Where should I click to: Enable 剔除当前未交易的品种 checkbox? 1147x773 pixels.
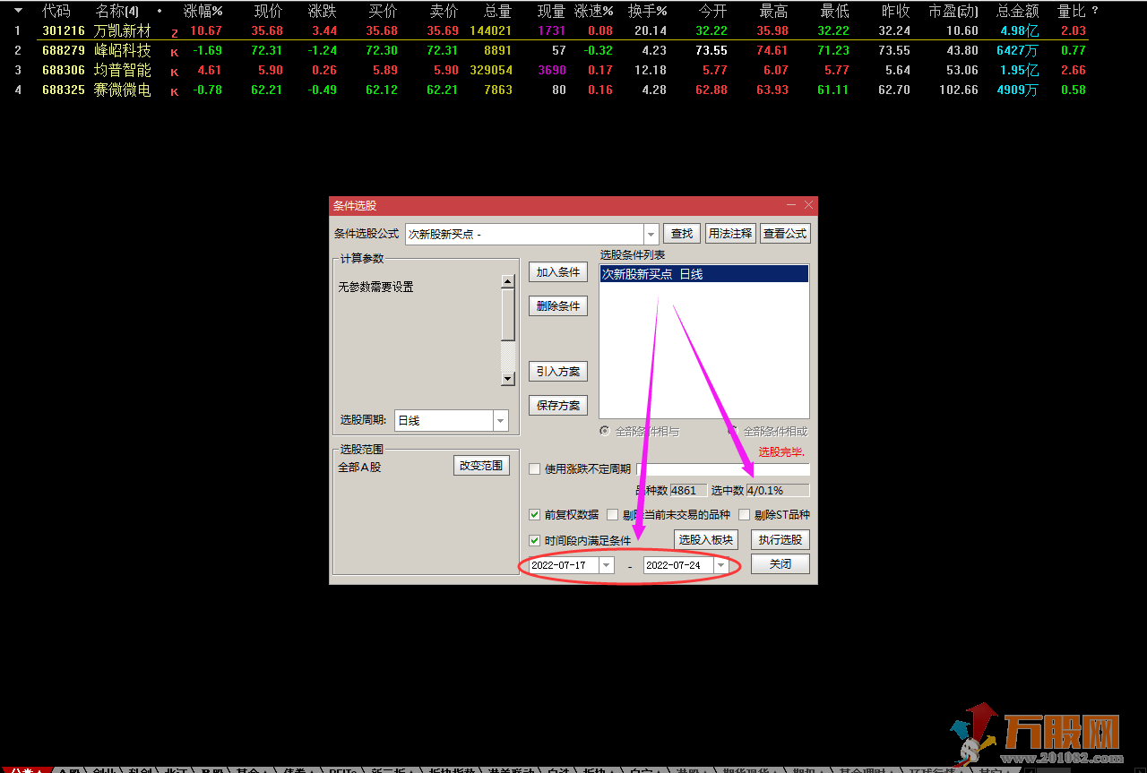(x=613, y=515)
